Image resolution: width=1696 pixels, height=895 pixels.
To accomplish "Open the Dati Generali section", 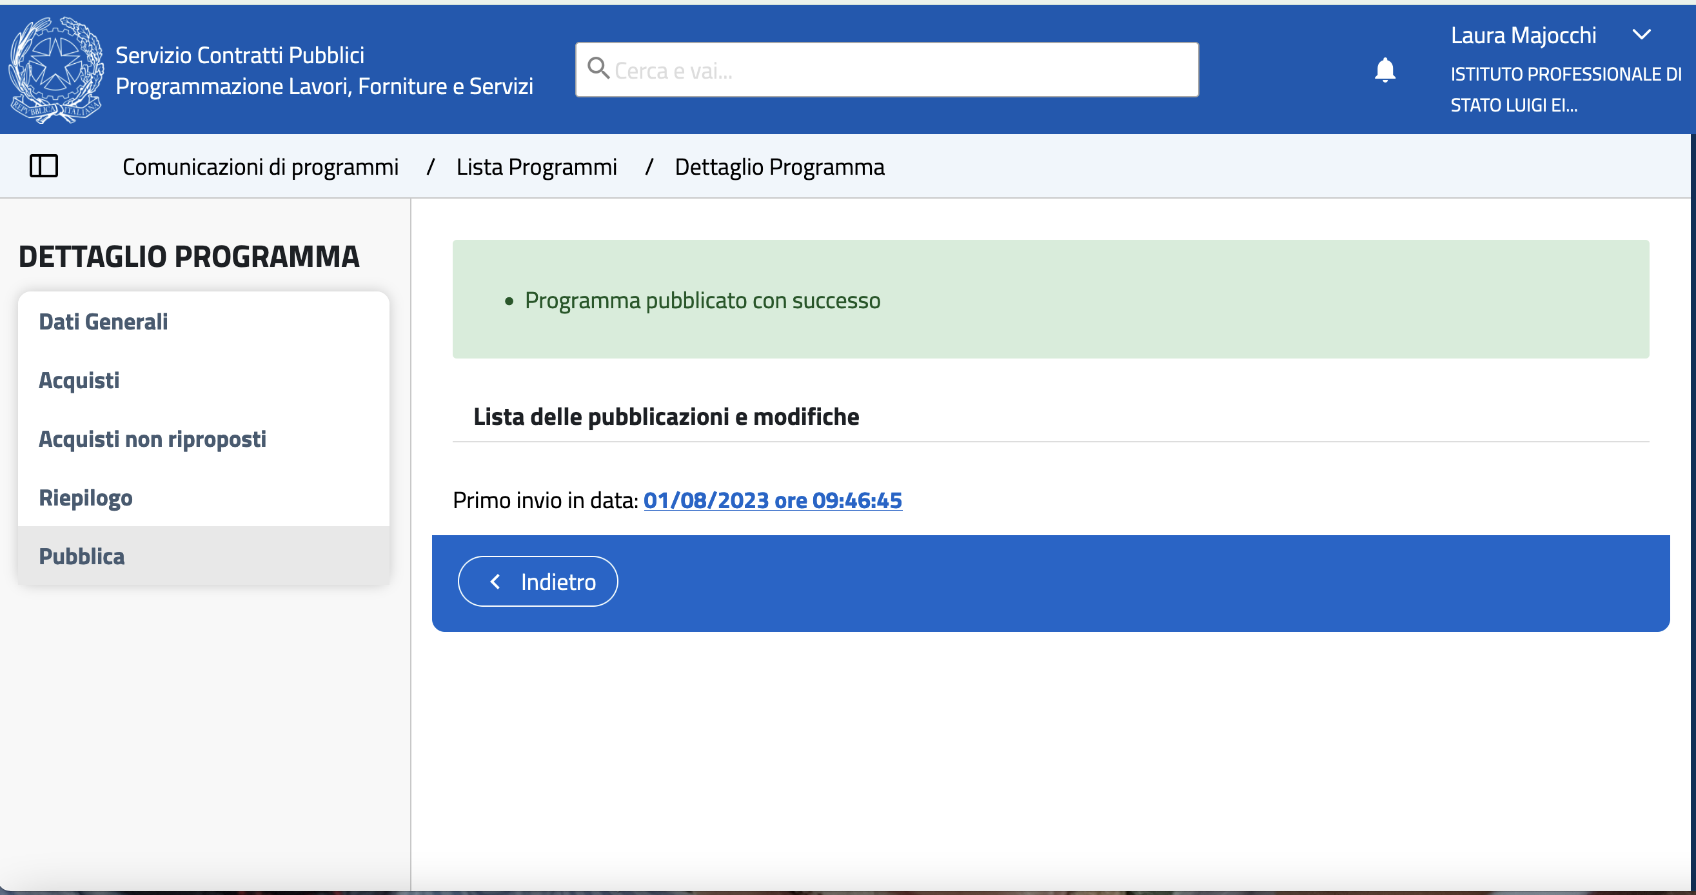I will (103, 322).
